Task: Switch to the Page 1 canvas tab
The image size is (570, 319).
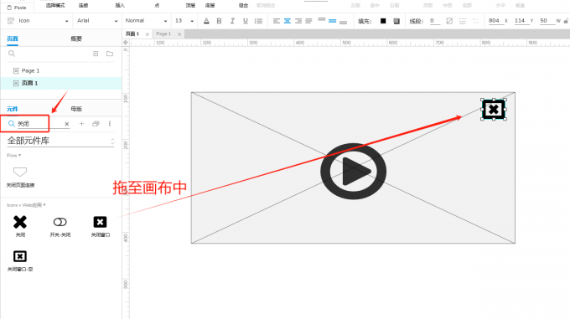Action: (163, 33)
